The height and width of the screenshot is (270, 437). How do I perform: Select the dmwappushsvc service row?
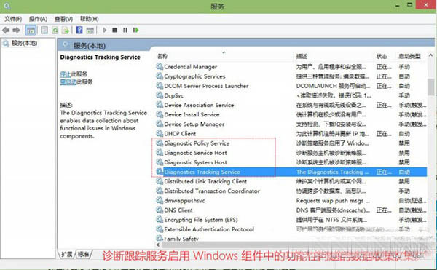[291, 200]
